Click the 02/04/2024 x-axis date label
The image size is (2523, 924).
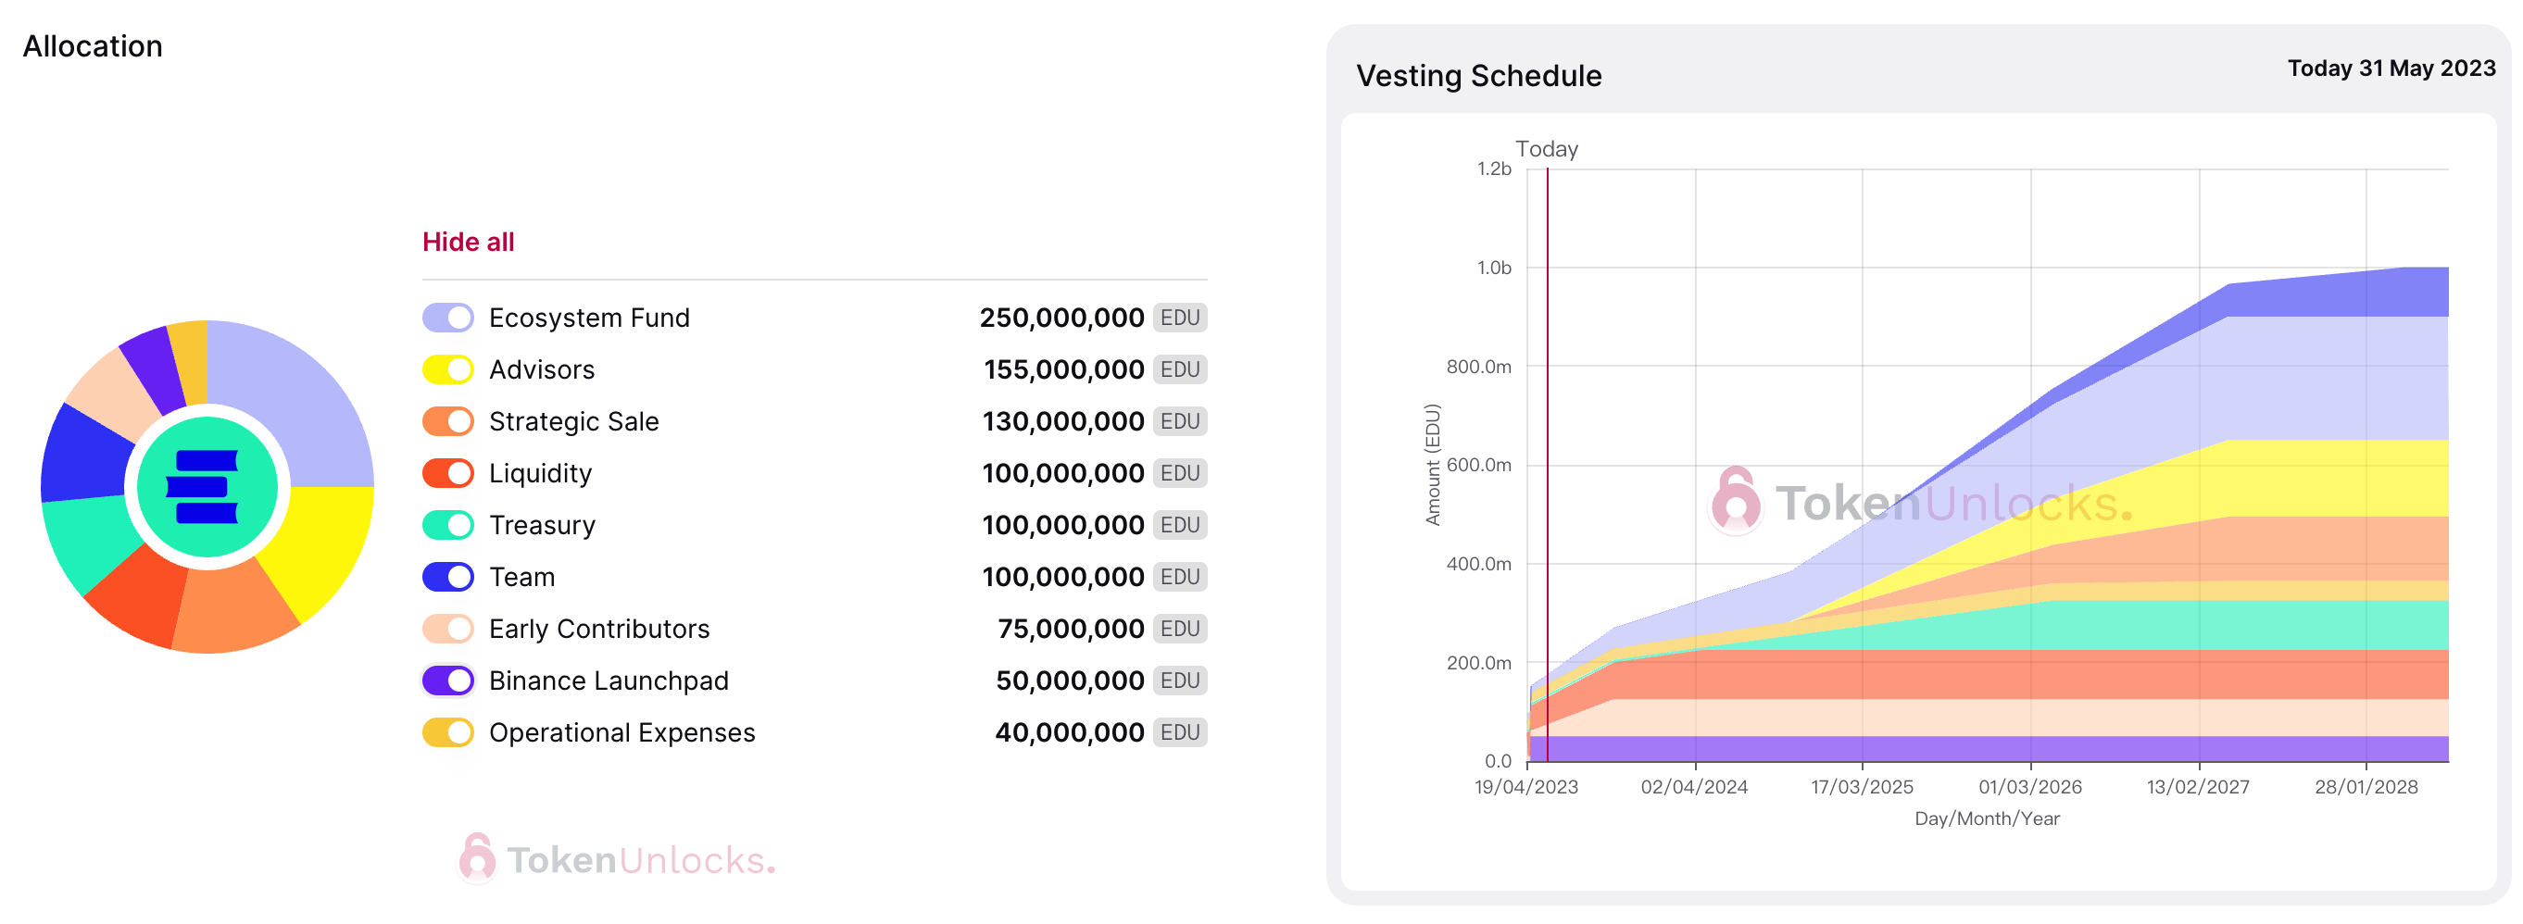coord(1694,788)
